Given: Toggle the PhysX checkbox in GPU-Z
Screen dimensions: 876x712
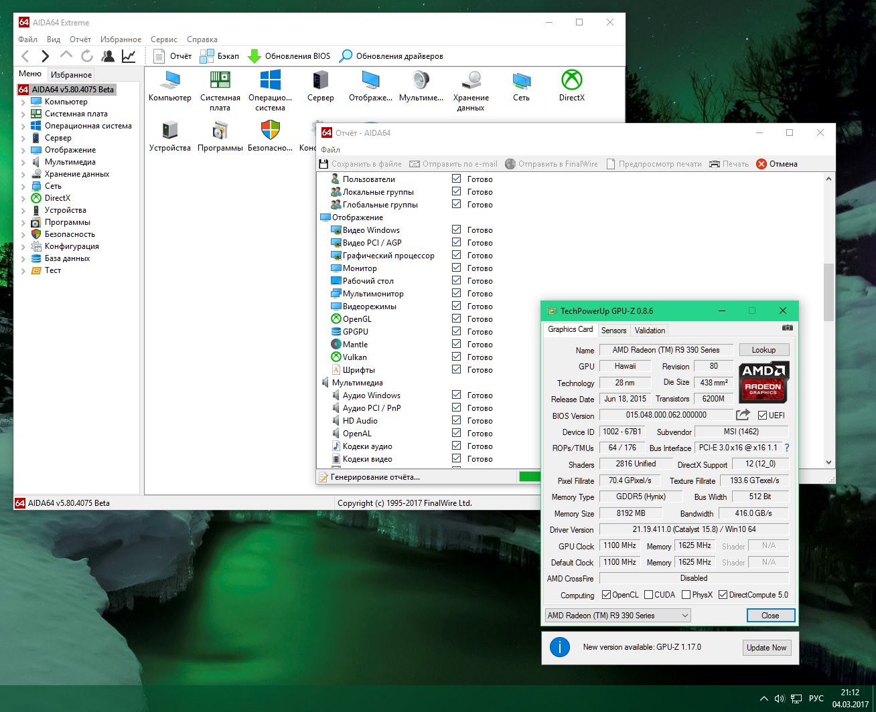Looking at the screenshot, I should 686,594.
